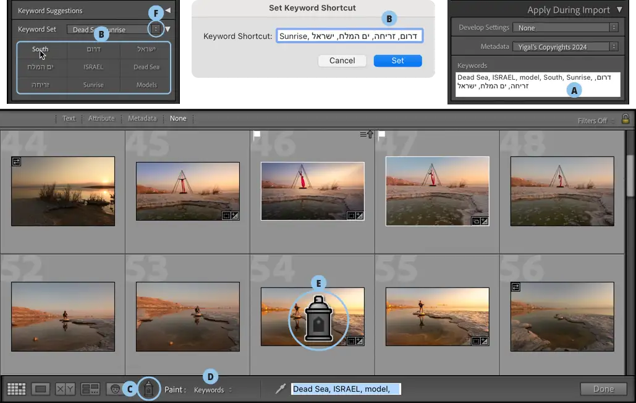Select the Attribute filter tab
The width and height of the screenshot is (636, 403).
101,119
